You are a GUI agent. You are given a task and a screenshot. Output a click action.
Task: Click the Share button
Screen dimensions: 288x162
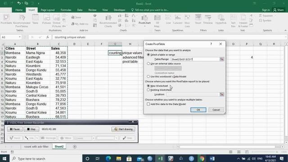coord(278,10)
